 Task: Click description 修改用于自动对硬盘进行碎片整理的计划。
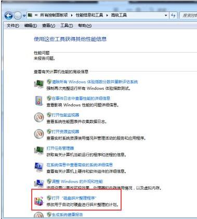coord(83,204)
